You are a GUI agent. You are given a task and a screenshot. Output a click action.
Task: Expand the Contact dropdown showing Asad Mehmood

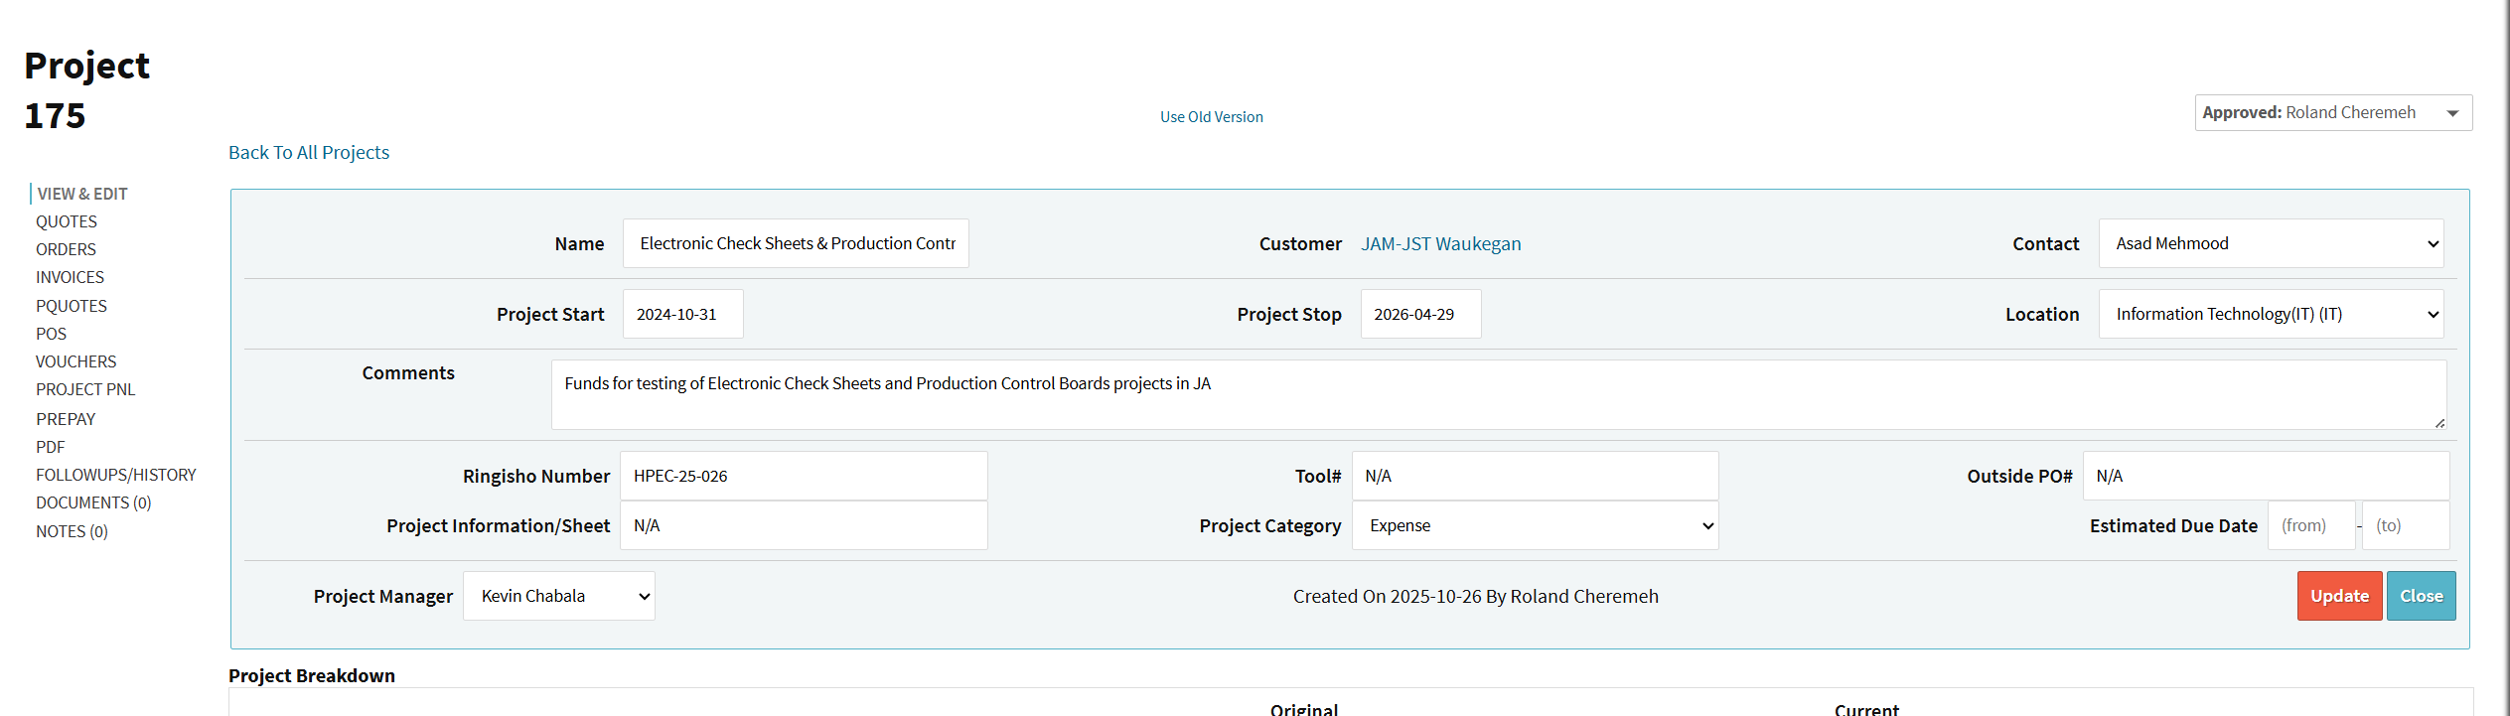pos(2270,244)
